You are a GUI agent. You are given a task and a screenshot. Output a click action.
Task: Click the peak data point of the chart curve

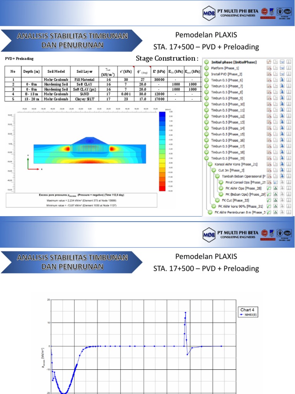[x=186, y=312]
